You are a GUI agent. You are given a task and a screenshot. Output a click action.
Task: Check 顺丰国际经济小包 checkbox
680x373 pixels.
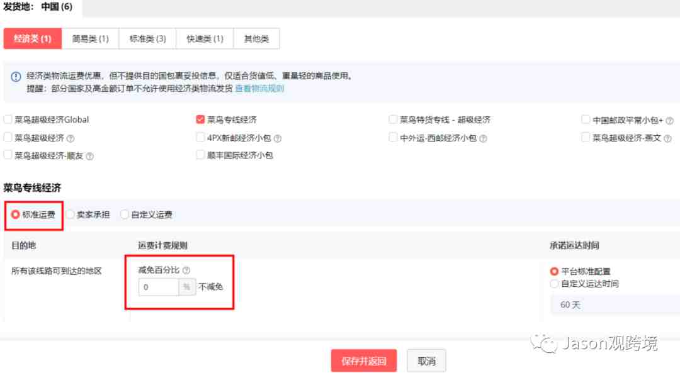pos(200,155)
